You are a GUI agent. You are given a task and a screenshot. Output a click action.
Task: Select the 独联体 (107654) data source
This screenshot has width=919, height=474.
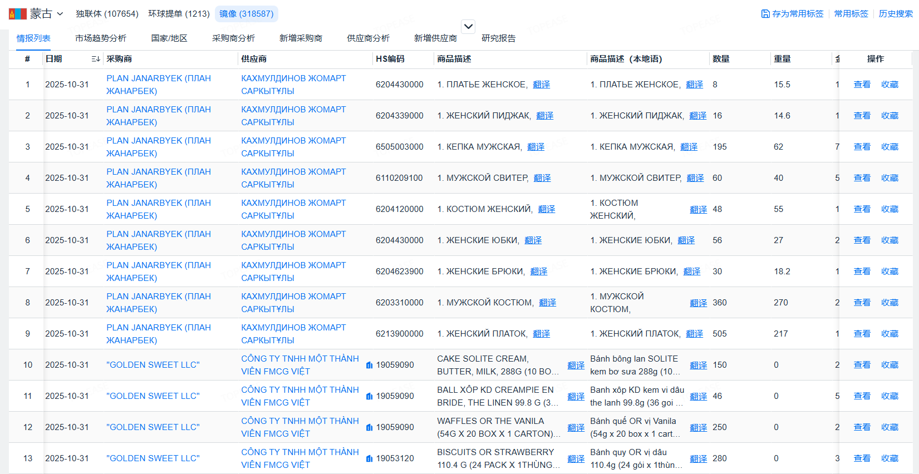click(x=107, y=14)
